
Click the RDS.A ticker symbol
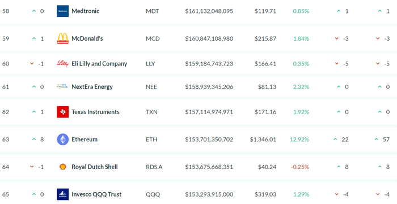[154, 167]
